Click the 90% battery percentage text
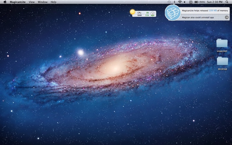This screenshot has width=232, height=145. click(202, 2)
